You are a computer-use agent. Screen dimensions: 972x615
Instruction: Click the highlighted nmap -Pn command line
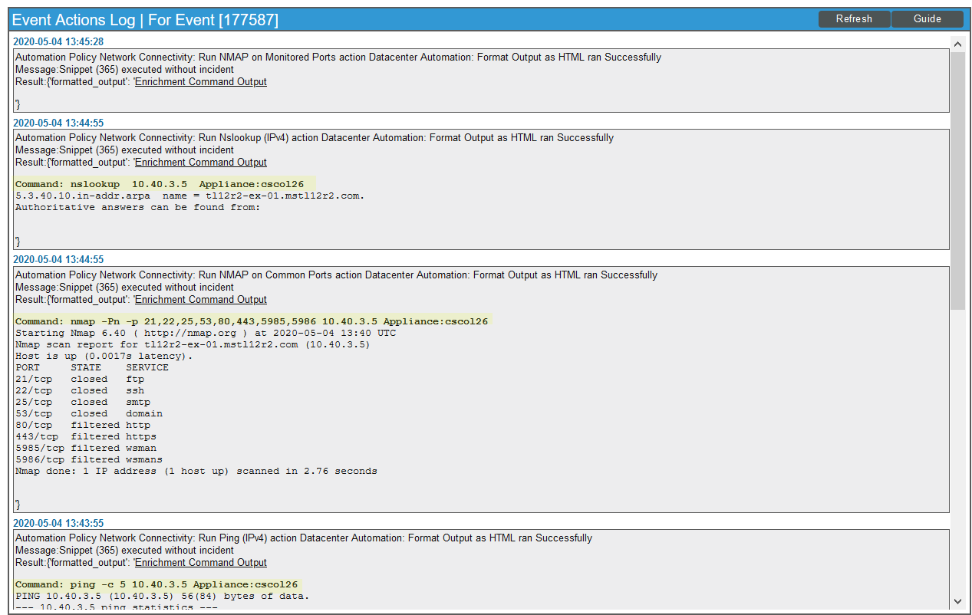click(252, 321)
